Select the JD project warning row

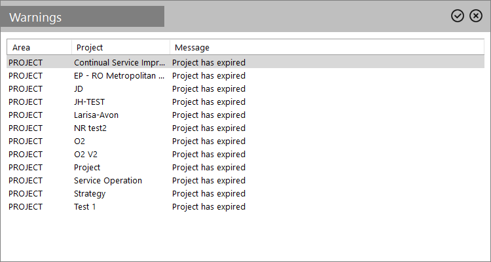click(245, 89)
